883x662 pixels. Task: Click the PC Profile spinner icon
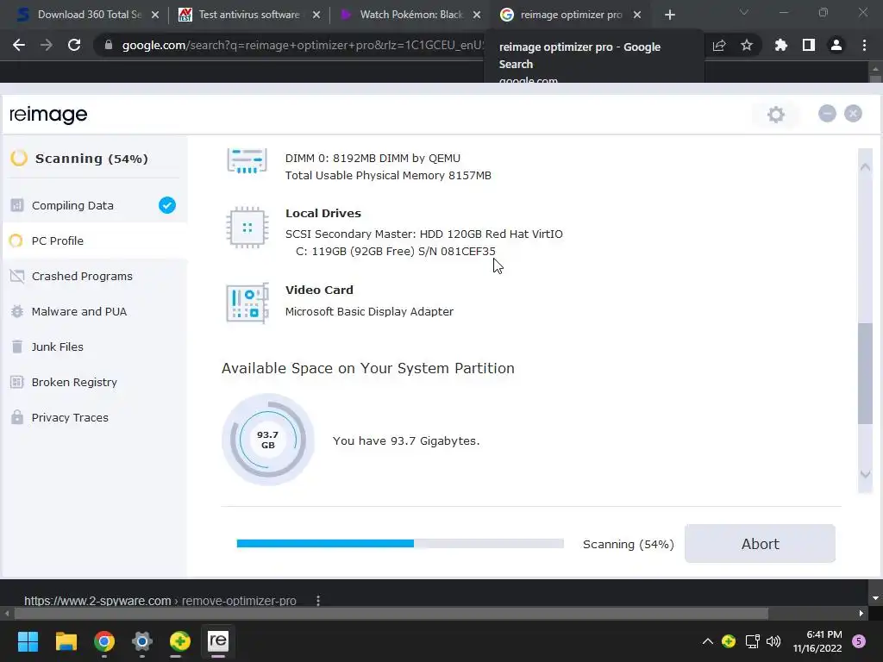click(16, 241)
